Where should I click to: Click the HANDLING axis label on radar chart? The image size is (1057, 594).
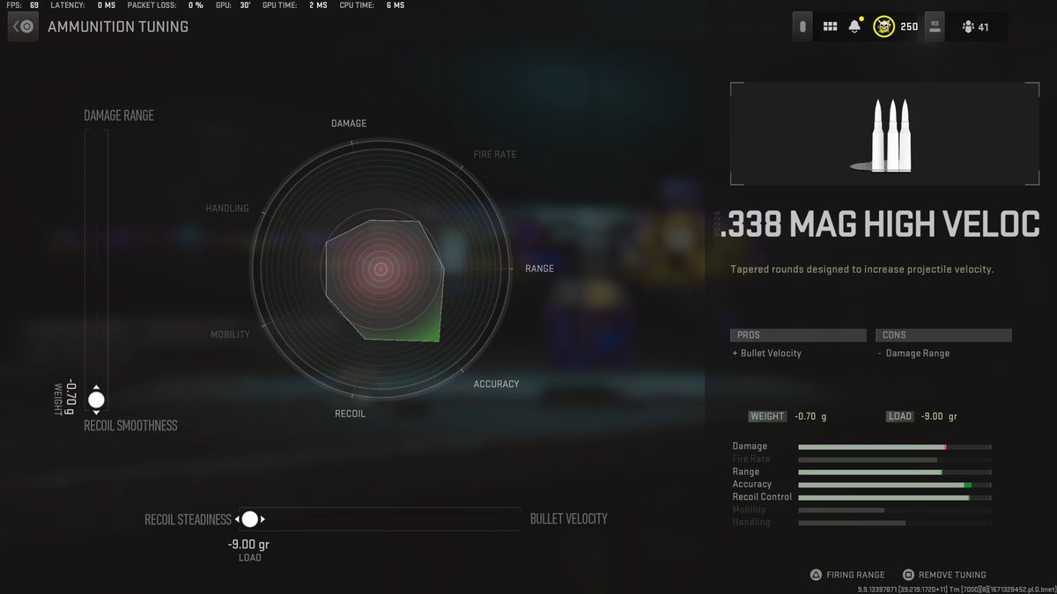[x=227, y=209]
